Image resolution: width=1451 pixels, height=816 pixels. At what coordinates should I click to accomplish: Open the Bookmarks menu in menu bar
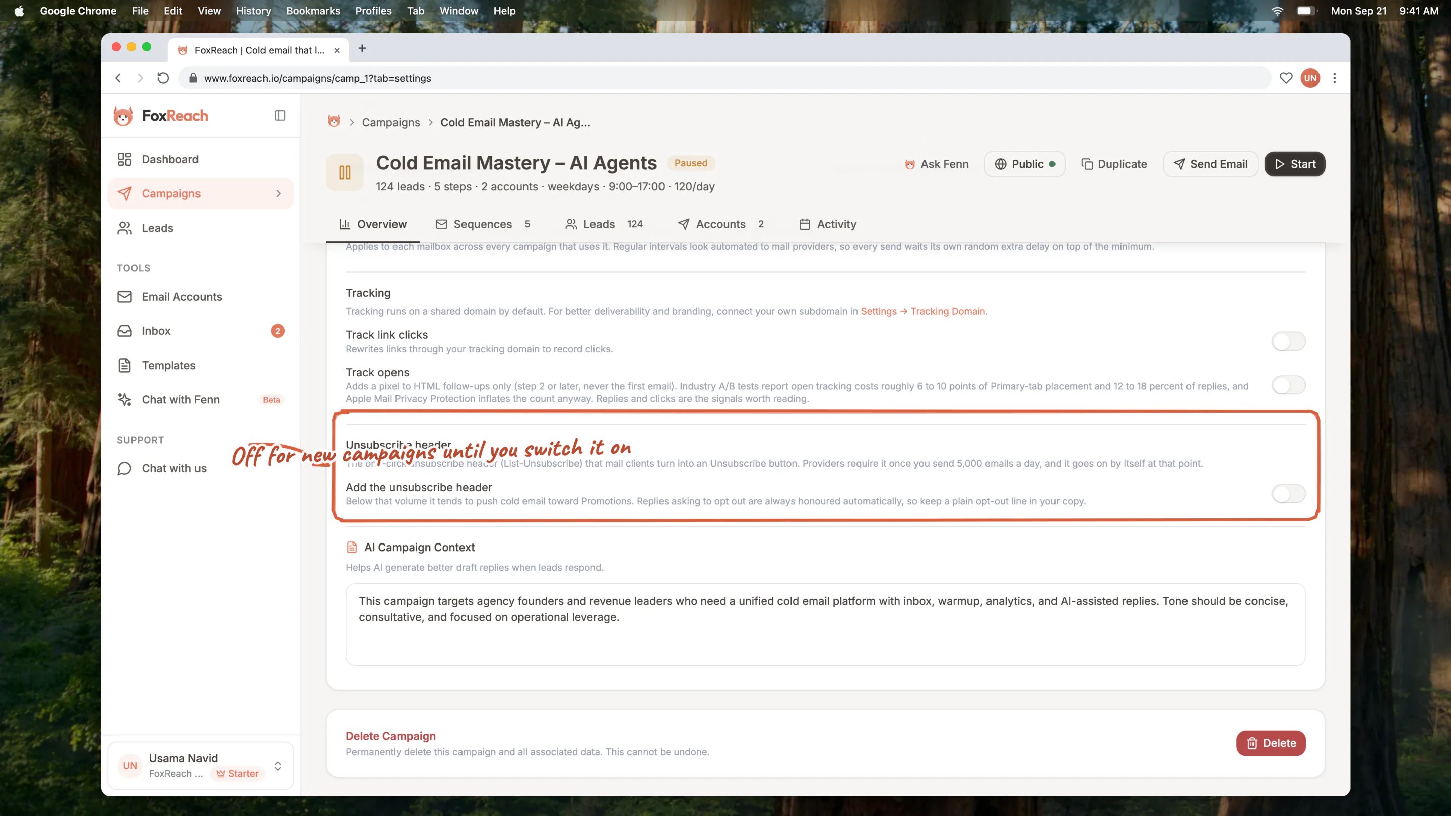[x=313, y=11]
